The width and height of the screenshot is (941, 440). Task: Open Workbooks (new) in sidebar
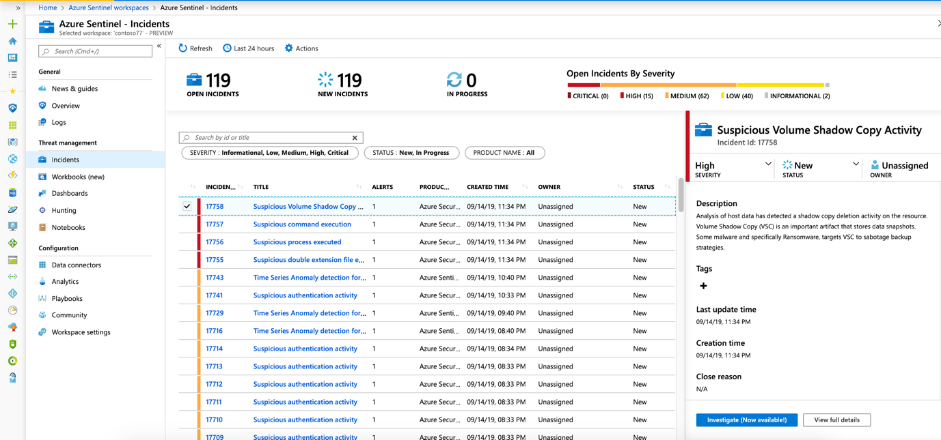[x=78, y=177]
